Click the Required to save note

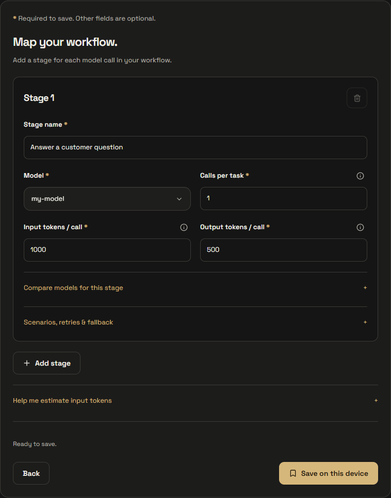tap(84, 19)
